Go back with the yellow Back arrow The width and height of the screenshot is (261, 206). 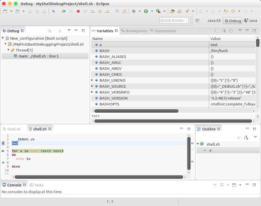pos(233,11)
